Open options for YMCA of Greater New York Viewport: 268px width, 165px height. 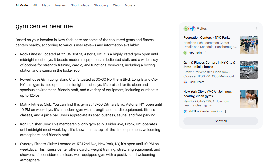pos(226,111)
